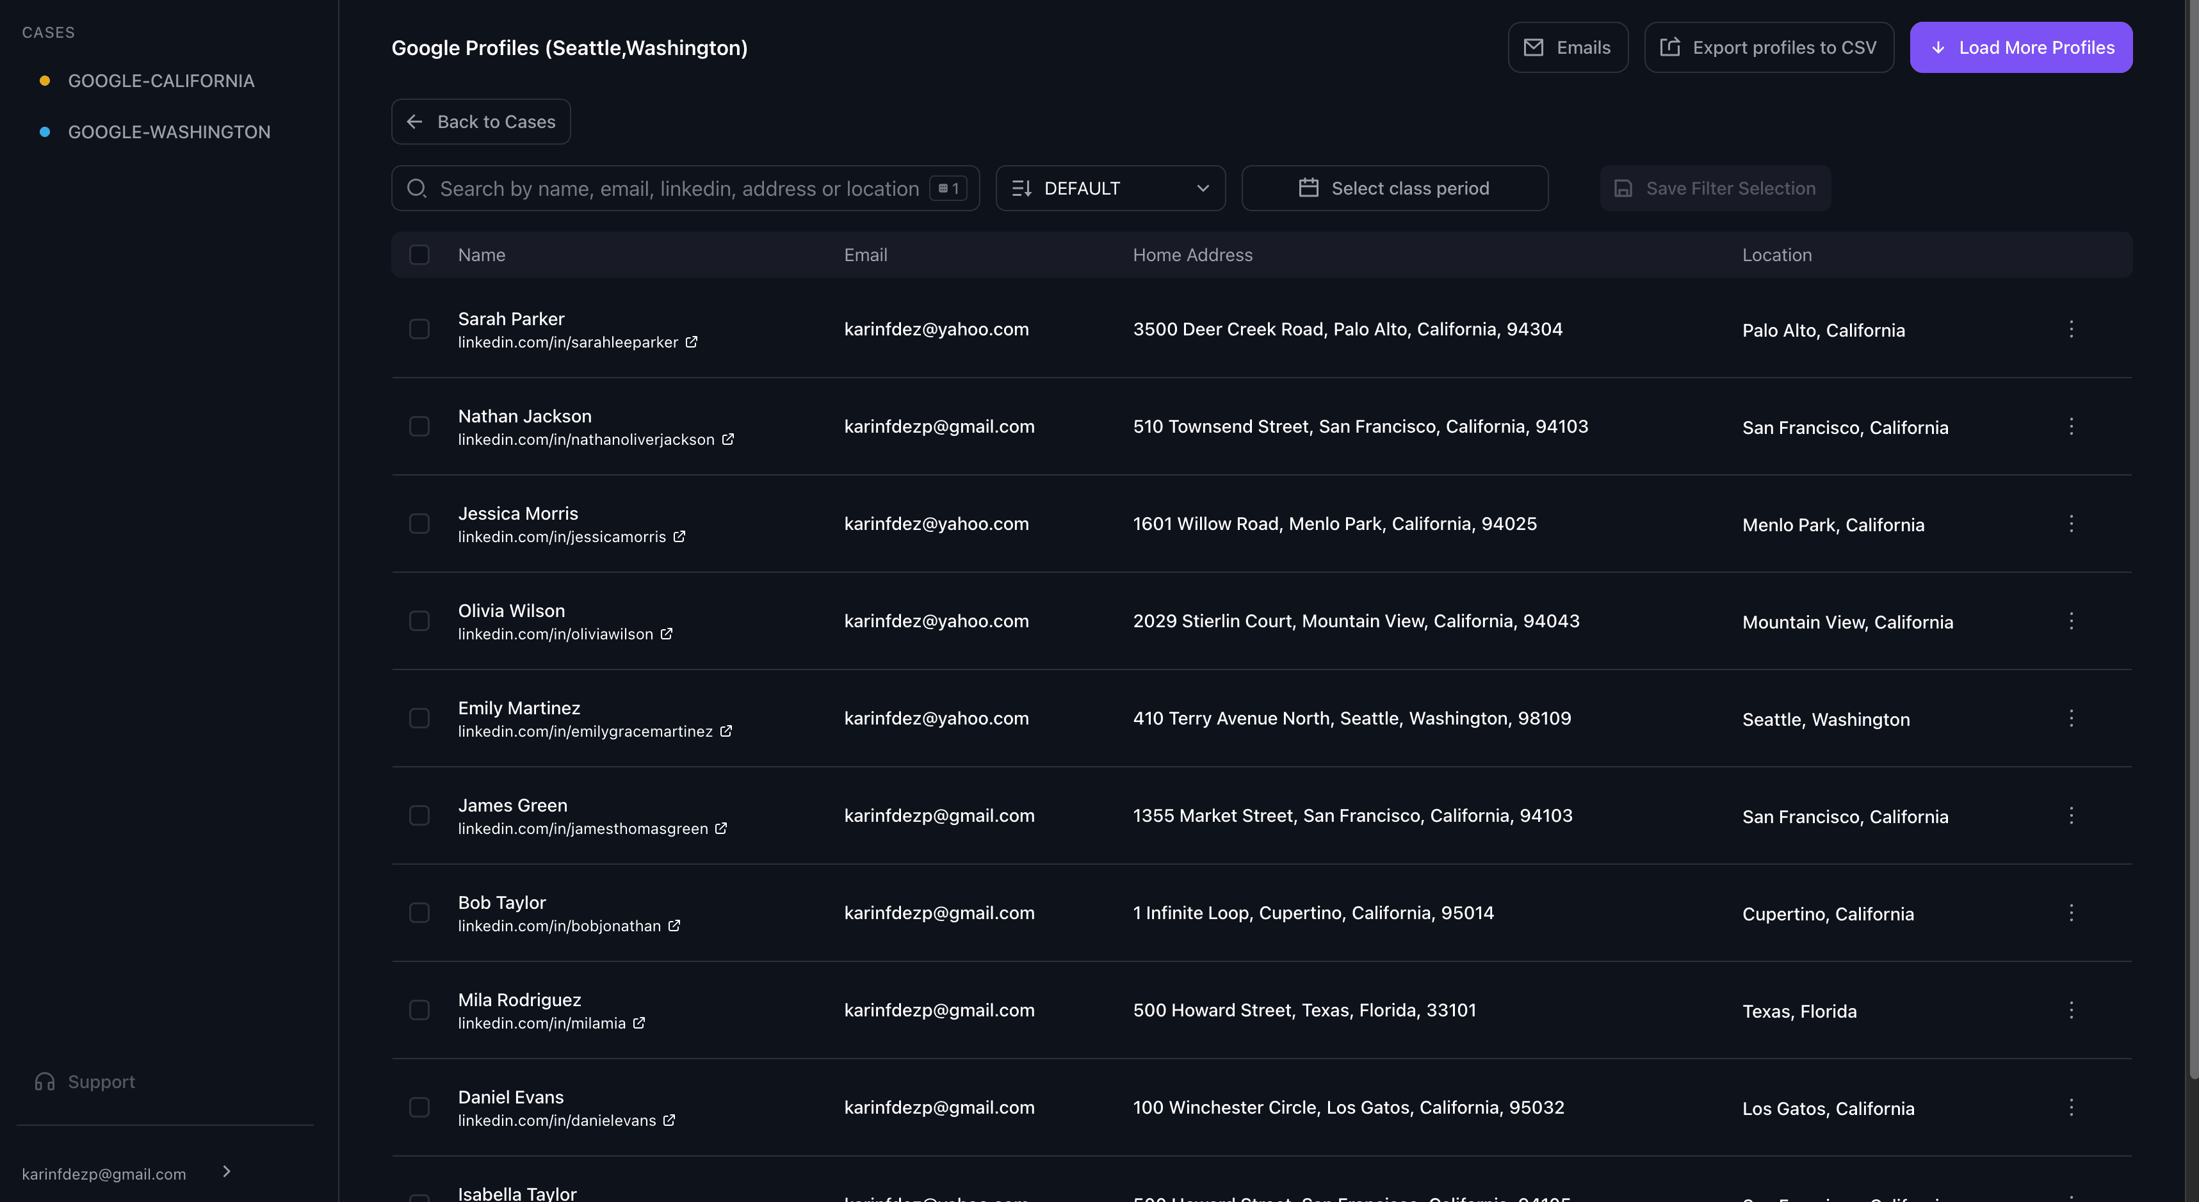Screen dimensions: 2199x1202
Task: Open the DEFAULT sorting dropdown
Action: [1110, 188]
